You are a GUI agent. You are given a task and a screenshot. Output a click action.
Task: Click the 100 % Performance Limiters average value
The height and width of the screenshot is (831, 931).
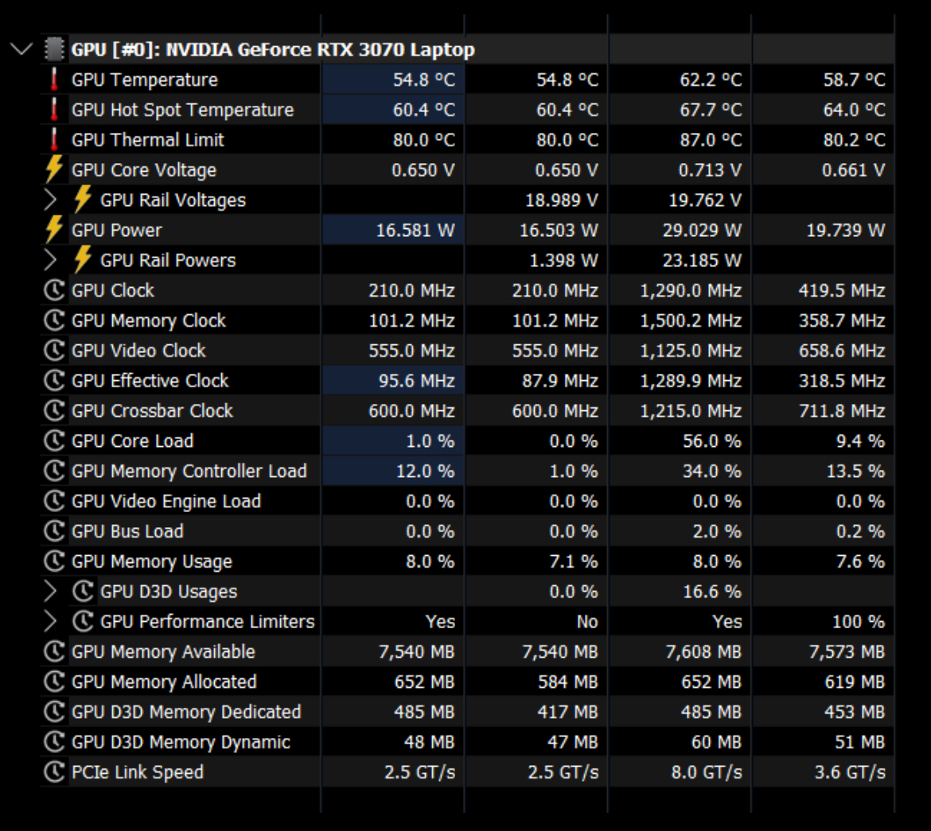coord(858,622)
